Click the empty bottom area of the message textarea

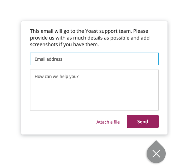[x=94, y=101]
